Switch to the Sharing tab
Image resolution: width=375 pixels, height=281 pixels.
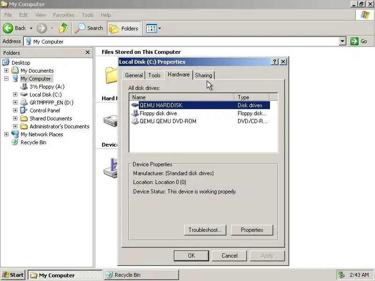pos(203,75)
